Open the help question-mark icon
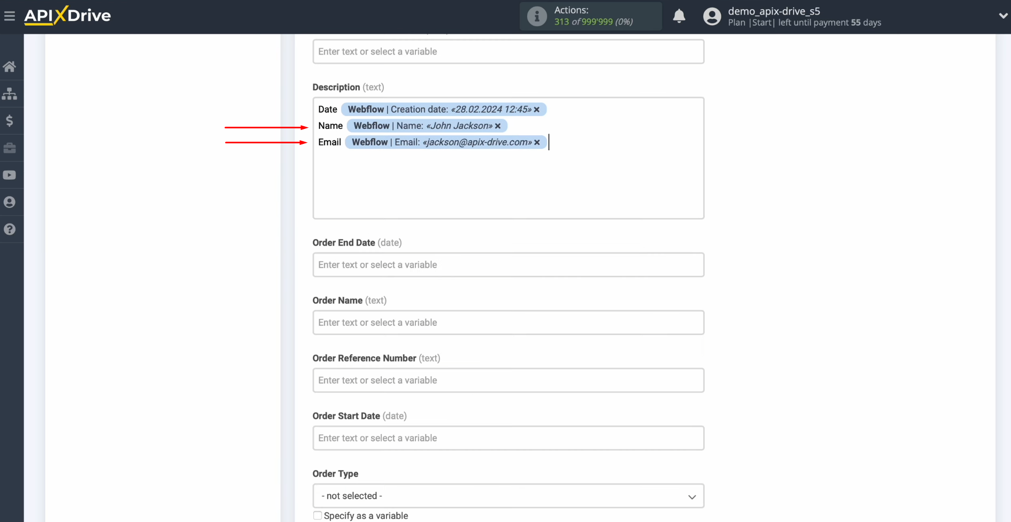 coord(11,229)
